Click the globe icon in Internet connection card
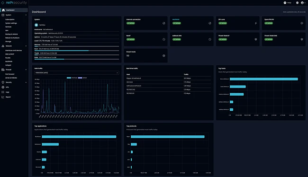 pos(164,23)
